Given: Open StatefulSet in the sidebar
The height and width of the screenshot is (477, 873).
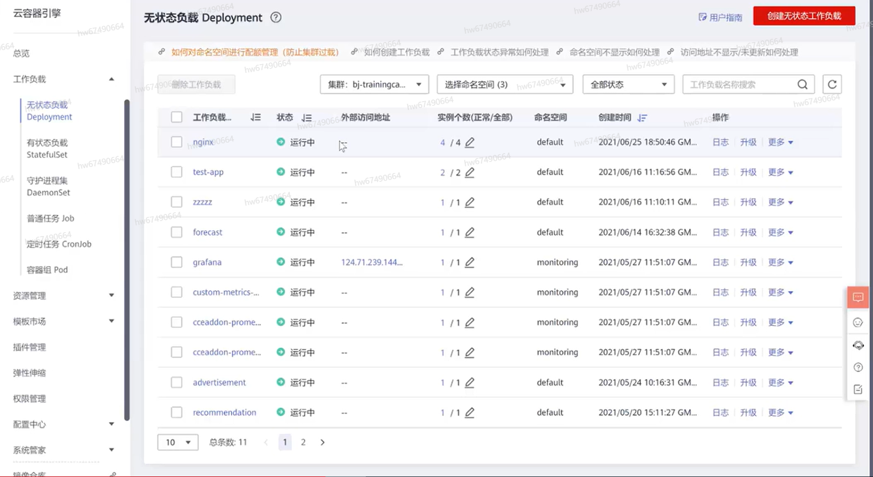Looking at the screenshot, I should pyautogui.click(x=47, y=149).
